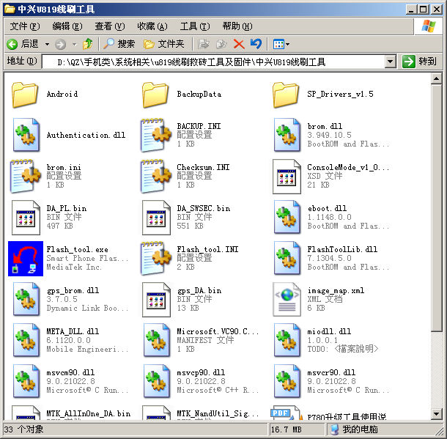Select the MTK_AllInOne_DA.bin file name
The image size is (447, 439).
[x=89, y=413]
